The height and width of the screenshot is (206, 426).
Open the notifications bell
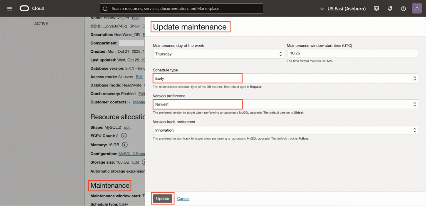coord(390,9)
